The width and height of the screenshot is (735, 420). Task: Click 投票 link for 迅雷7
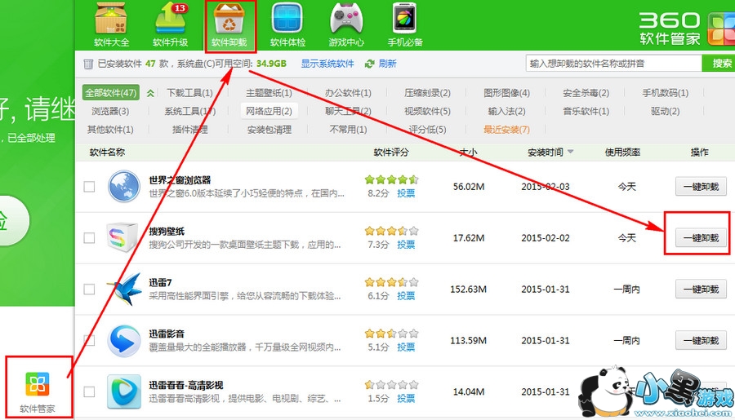[x=406, y=296]
